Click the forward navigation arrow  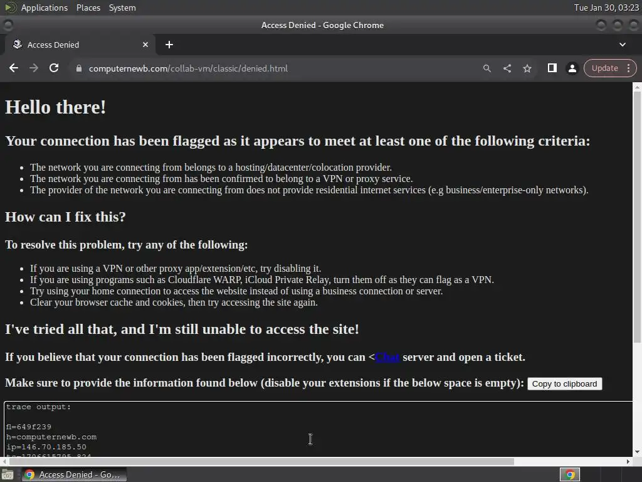pyautogui.click(x=34, y=68)
